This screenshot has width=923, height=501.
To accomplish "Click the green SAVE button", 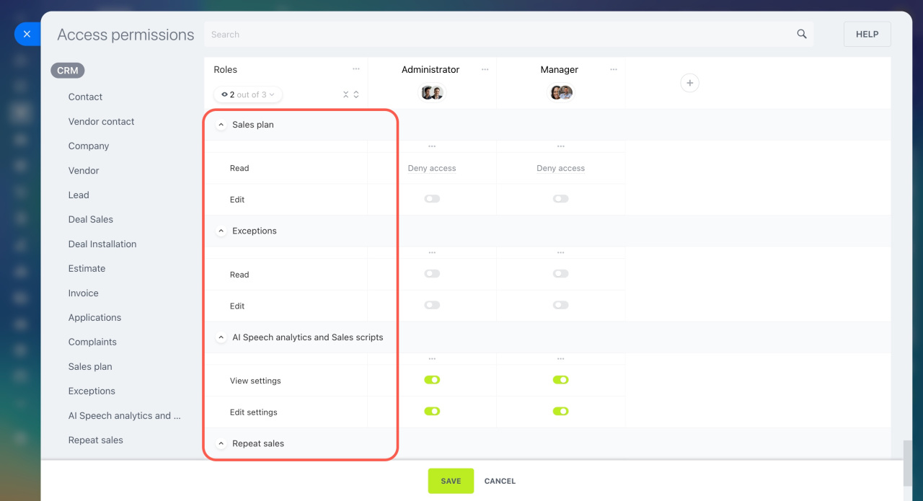I will (451, 481).
